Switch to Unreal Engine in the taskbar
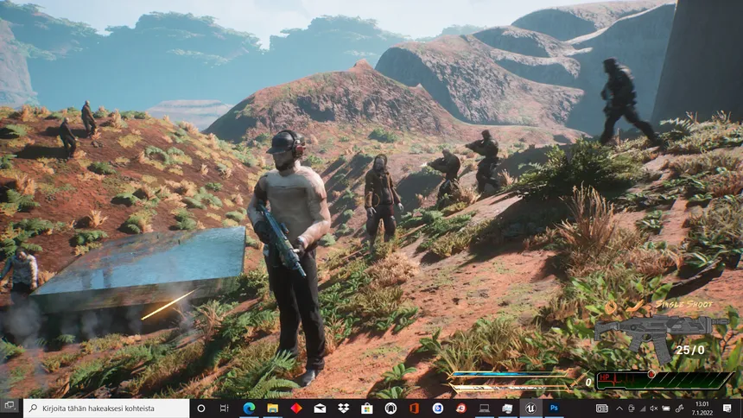This screenshot has width=743, height=418. click(x=530, y=408)
